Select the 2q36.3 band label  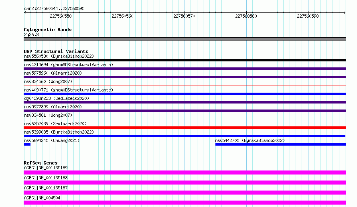pyautogui.click(x=31, y=34)
